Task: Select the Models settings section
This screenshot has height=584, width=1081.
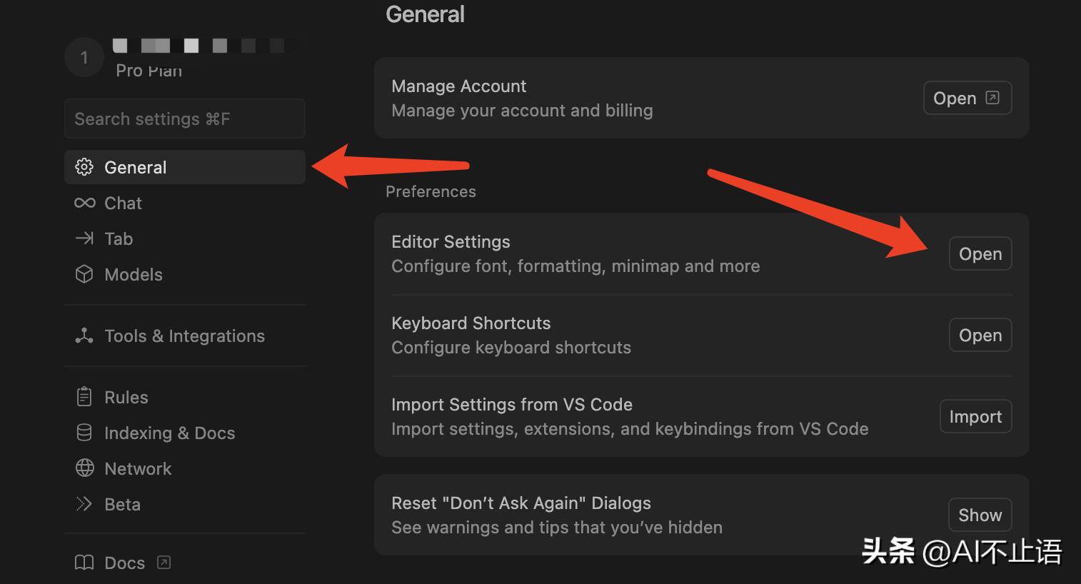Action: click(x=133, y=274)
